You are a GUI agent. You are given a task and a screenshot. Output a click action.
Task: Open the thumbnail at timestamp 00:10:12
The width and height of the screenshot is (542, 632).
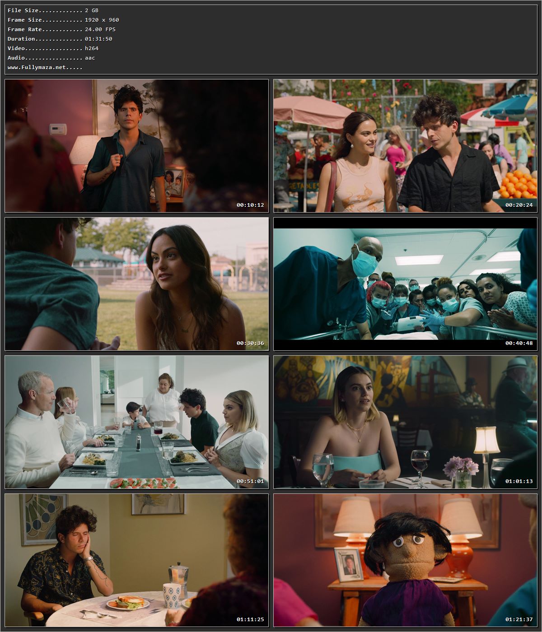click(x=136, y=146)
